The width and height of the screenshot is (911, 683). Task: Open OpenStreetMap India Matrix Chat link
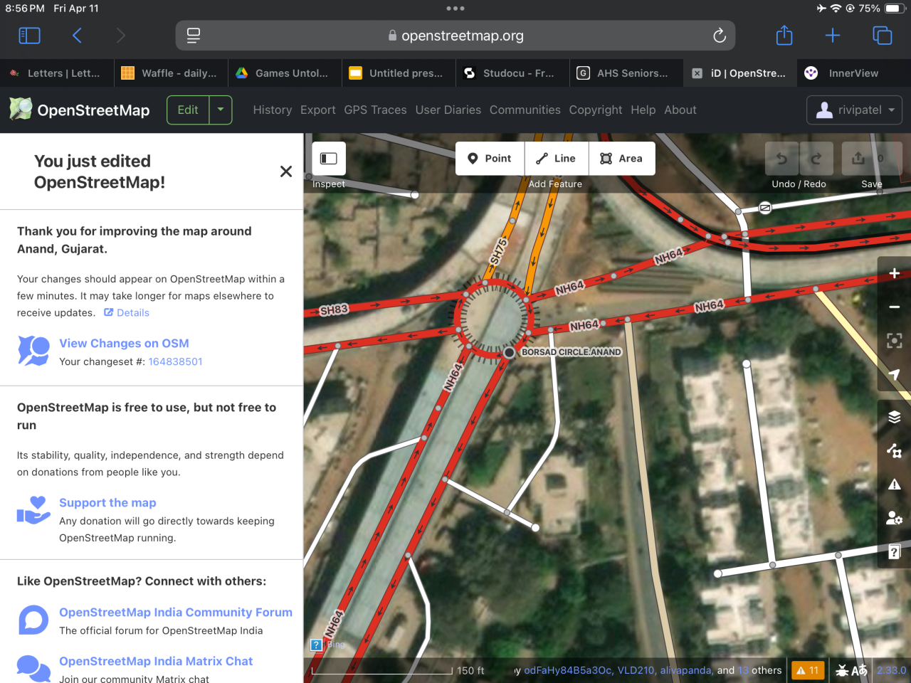[x=156, y=662]
